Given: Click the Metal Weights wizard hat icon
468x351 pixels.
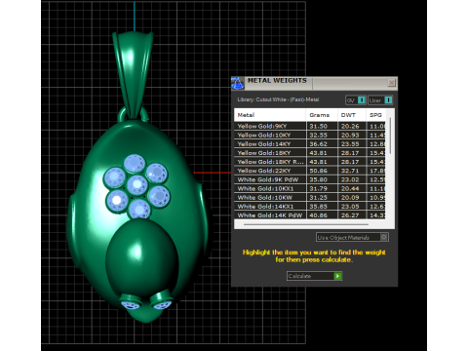Looking at the screenshot, I should pyautogui.click(x=238, y=83).
